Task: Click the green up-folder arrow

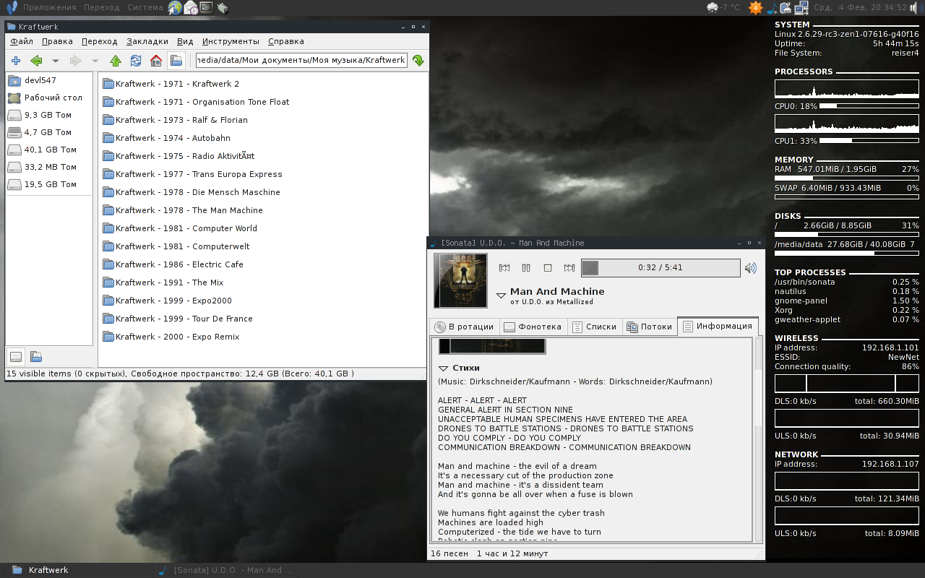Action: (115, 61)
